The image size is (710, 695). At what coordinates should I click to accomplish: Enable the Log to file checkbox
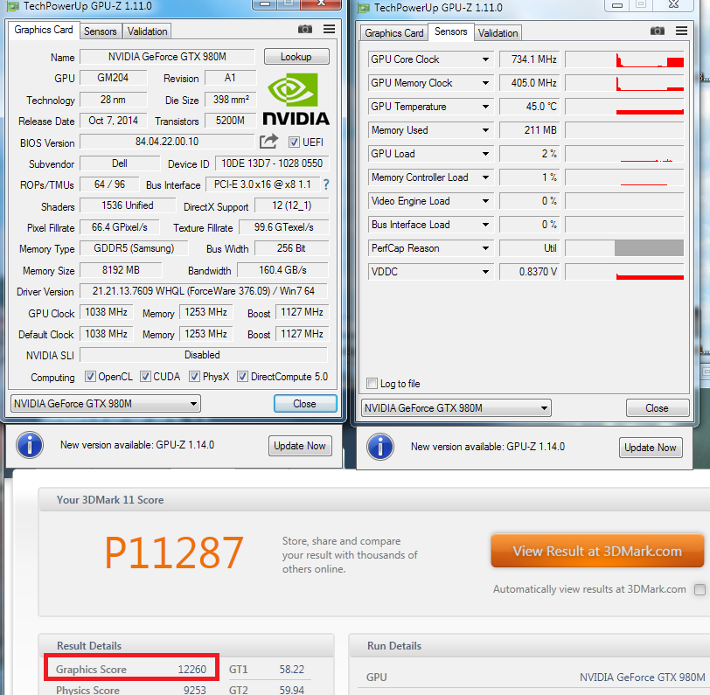[373, 384]
